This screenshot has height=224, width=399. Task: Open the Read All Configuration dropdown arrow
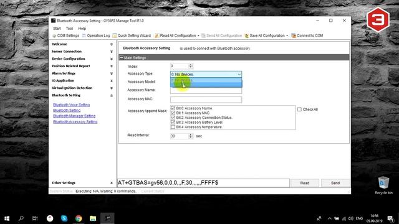(x=198, y=36)
